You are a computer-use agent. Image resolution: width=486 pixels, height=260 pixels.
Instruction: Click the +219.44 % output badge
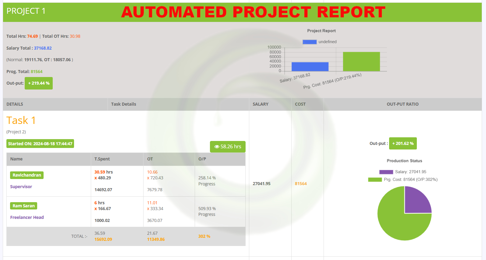[x=39, y=83]
